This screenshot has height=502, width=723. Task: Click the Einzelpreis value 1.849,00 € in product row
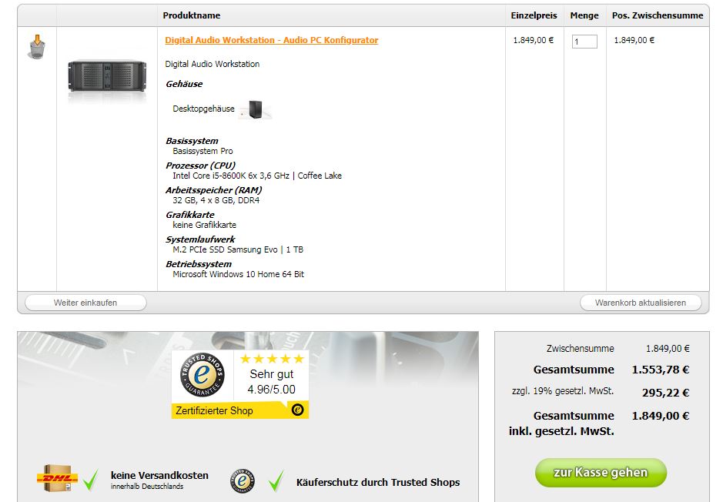[534, 40]
